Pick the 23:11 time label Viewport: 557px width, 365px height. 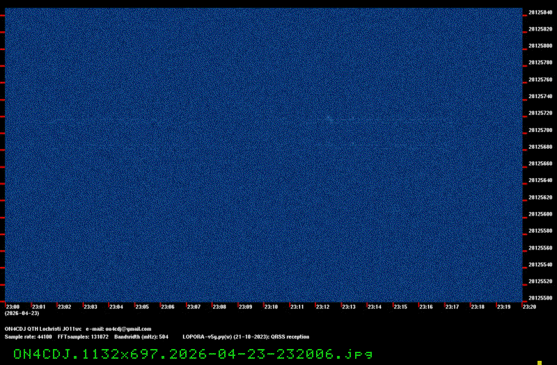tap(297, 307)
